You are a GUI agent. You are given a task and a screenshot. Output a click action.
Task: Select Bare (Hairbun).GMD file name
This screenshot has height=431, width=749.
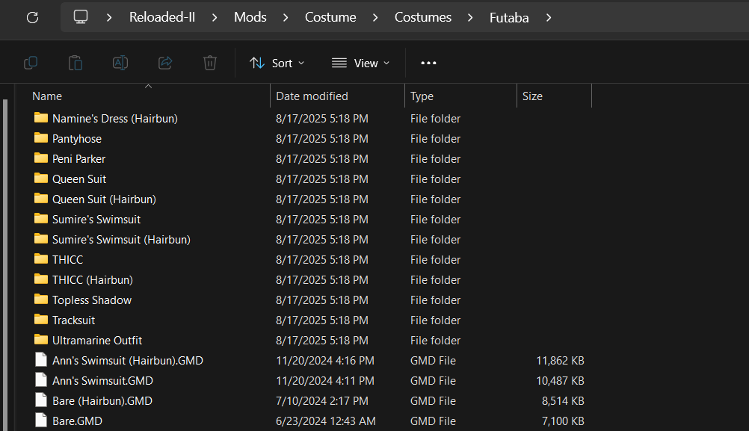(102, 401)
